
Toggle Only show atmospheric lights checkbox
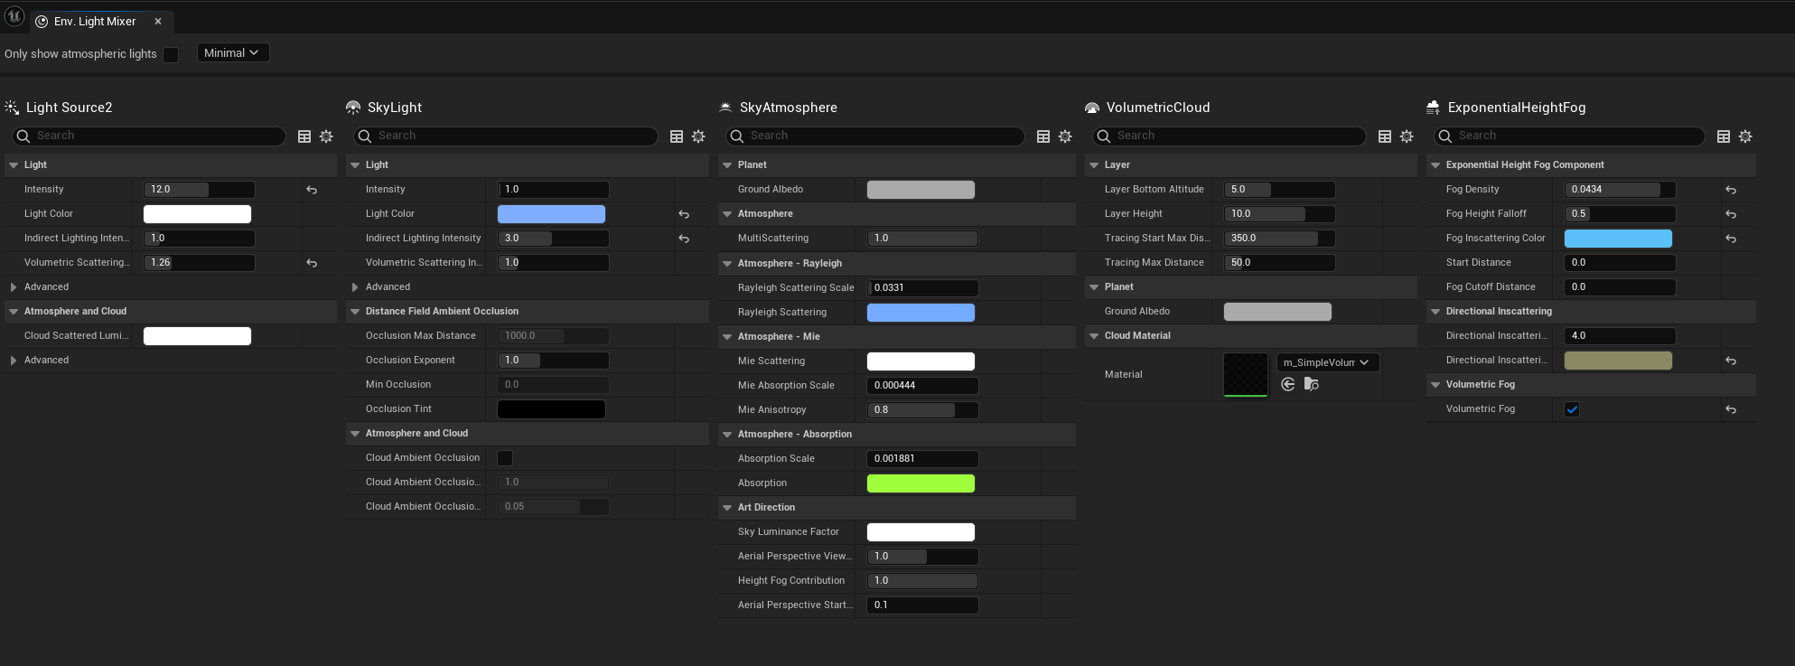tap(171, 54)
